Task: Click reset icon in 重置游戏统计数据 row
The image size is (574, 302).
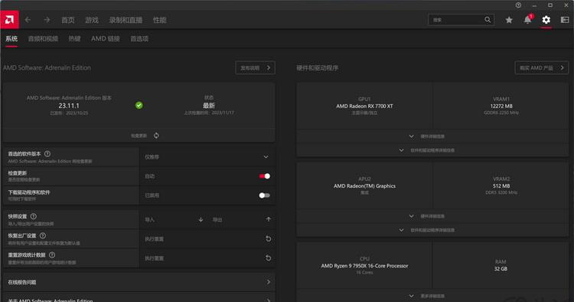Action: coord(268,258)
